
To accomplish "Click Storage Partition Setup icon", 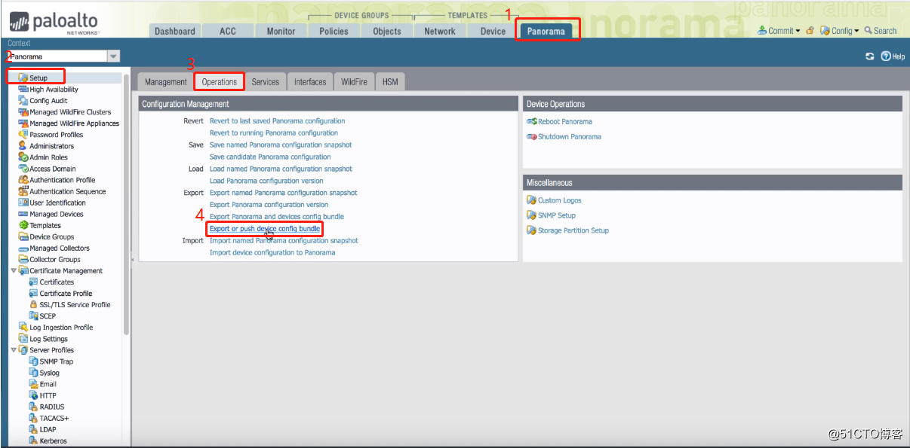I will 531,230.
